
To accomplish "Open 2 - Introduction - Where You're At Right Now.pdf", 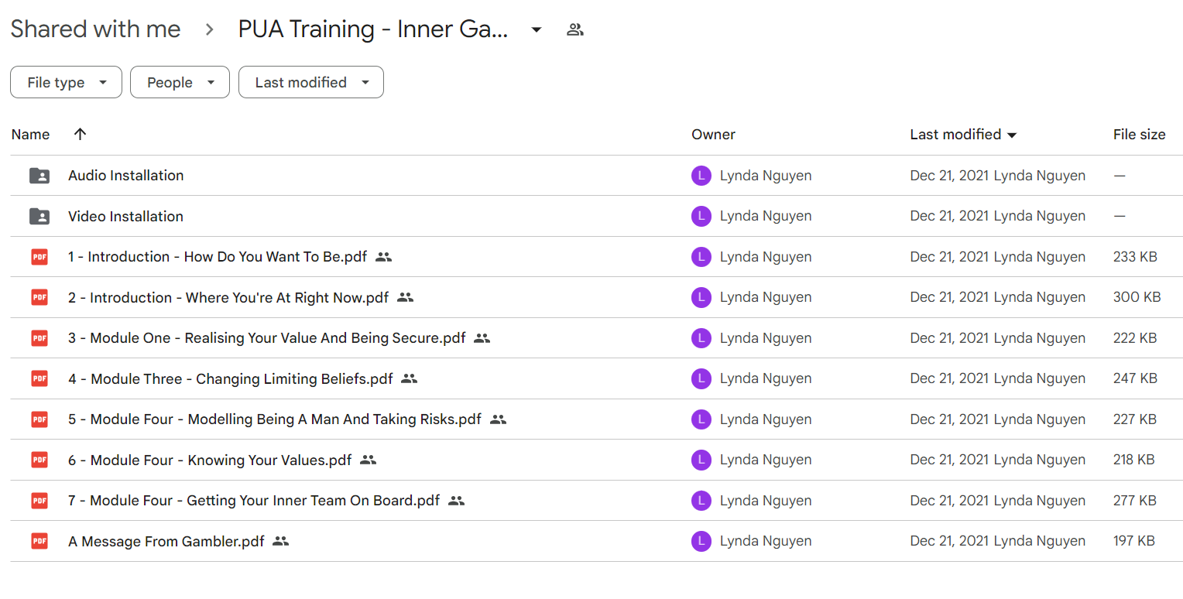I will coord(228,297).
